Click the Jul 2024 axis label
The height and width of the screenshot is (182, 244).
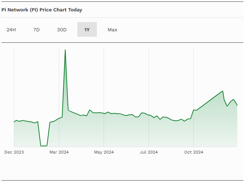[x=149, y=152]
